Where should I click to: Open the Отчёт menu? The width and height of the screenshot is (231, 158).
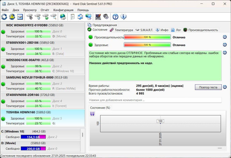(x=45, y=10)
